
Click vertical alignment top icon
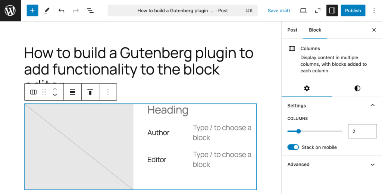90,92
